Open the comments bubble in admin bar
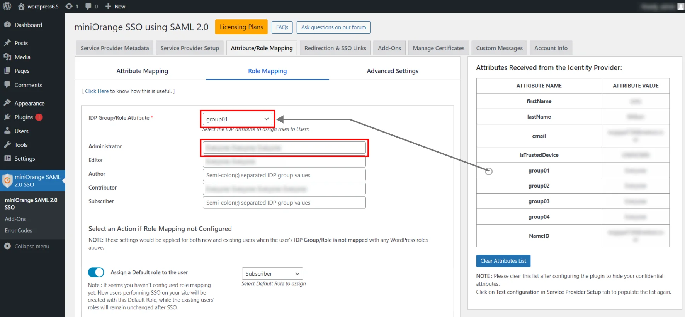 point(92,6)
